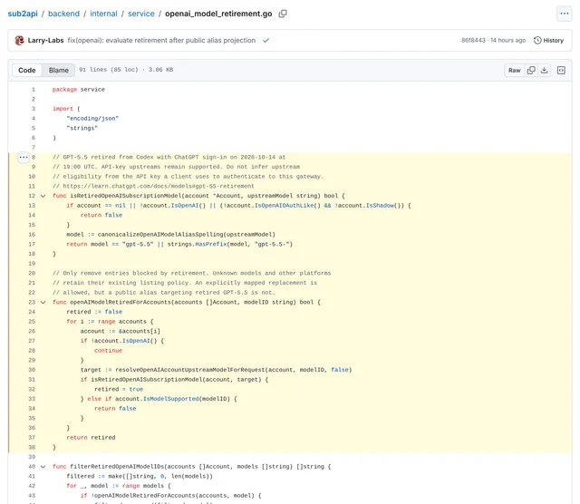Open the symbols panel icon
Screen dimensions: 580x504
(x=561, y=70)
